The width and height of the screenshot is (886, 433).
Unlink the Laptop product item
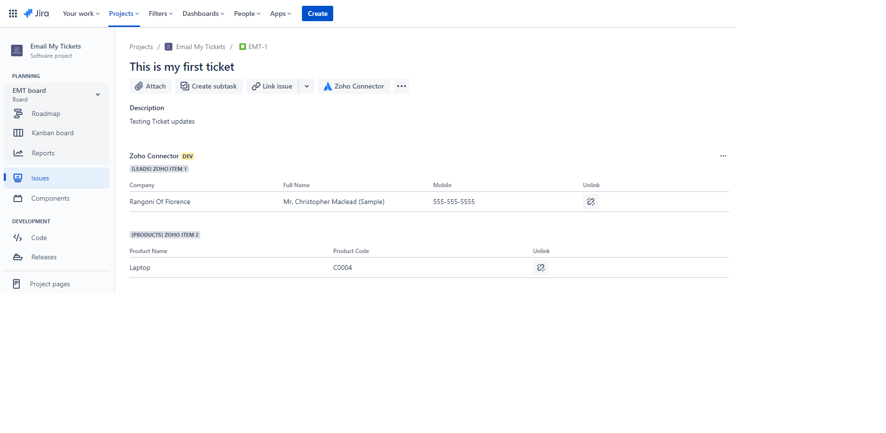(x=541, y=267)
